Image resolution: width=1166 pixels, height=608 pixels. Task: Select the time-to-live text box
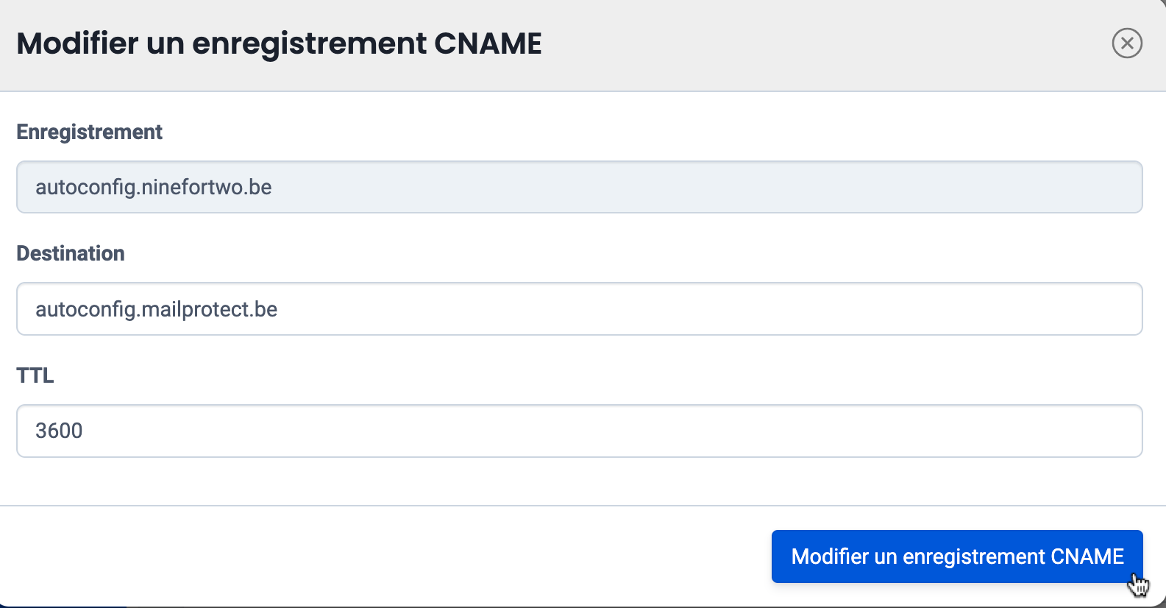(579, 431)
